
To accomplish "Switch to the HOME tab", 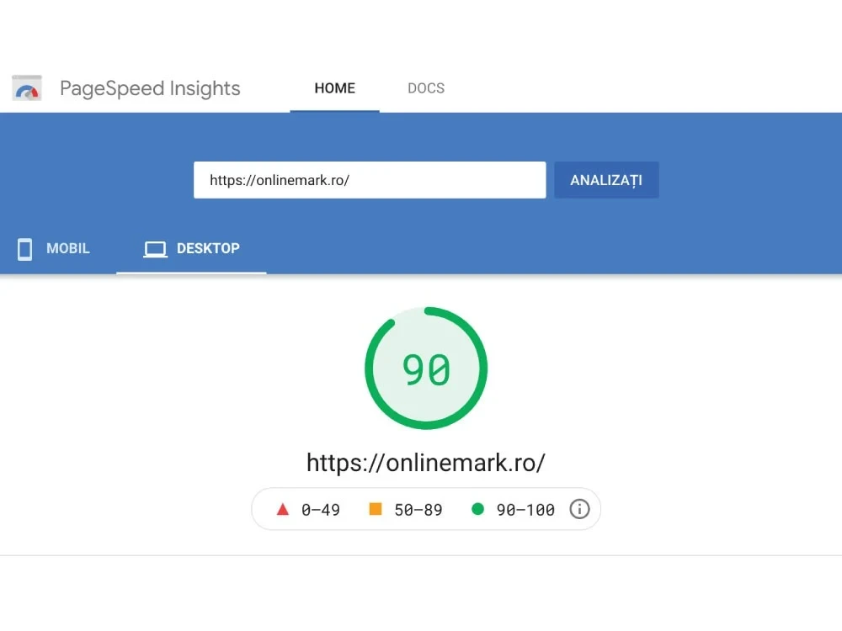I will tap(334, 88).
